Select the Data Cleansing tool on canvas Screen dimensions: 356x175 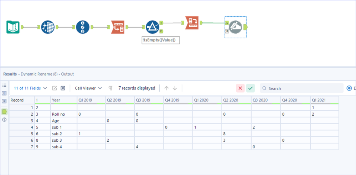pyautogui.click(x=48, y=27)
